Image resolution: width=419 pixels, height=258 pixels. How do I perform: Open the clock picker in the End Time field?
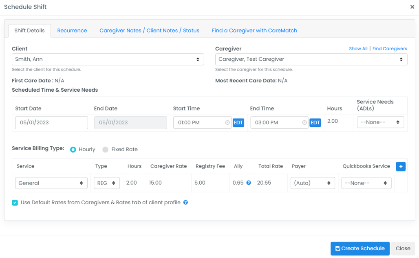(x=304, y=122)
